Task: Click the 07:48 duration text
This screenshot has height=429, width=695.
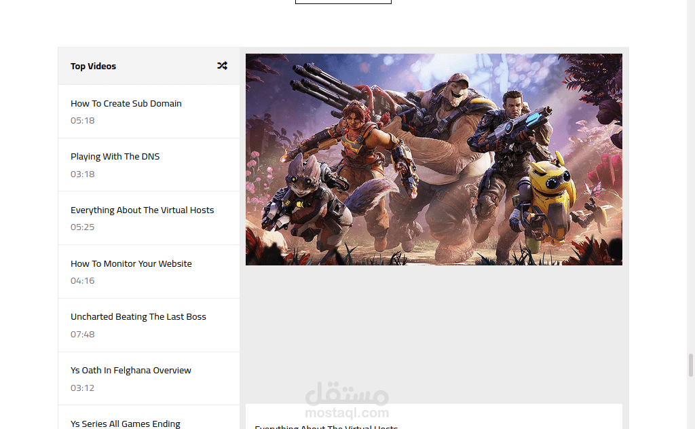Action: (82, 334)
